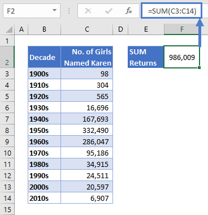Click the SUM Returns label cell
The image size is (208, 215).
[146, 57]
